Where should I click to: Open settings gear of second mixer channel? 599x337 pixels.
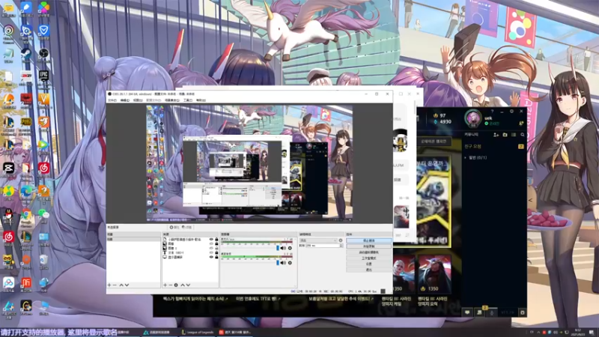(x=290, y=263)
